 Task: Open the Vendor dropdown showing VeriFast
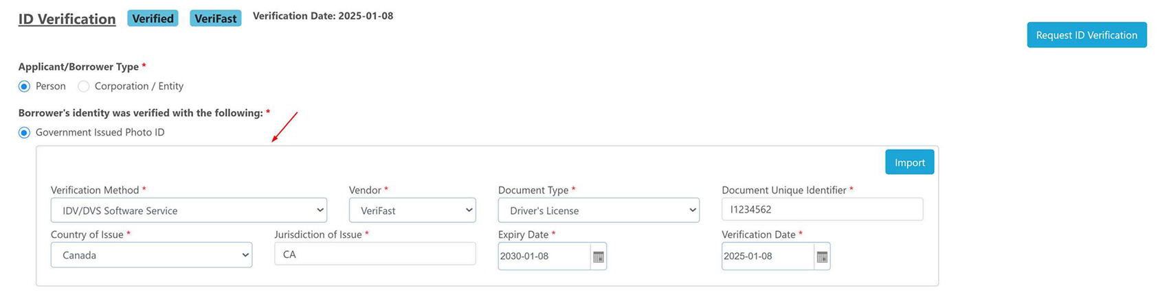coord(412,211)
